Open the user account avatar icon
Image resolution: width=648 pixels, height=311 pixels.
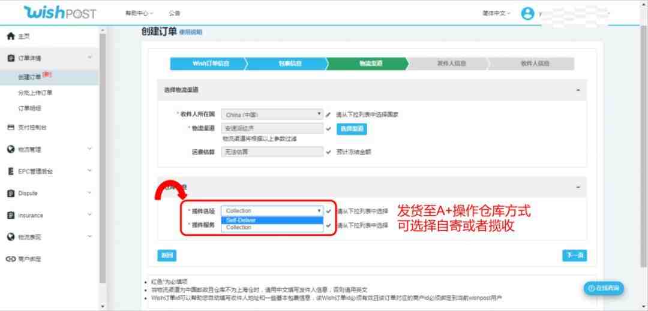coord(527,13)
